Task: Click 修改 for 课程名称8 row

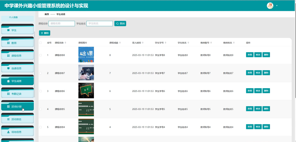Action: [258, 55]
